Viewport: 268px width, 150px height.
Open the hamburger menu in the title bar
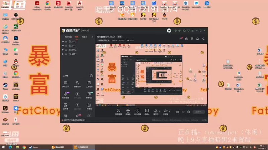192,31
